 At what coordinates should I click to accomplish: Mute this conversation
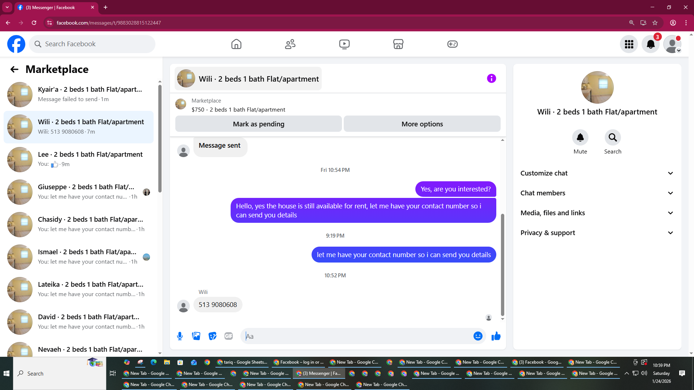pos(580,138)
